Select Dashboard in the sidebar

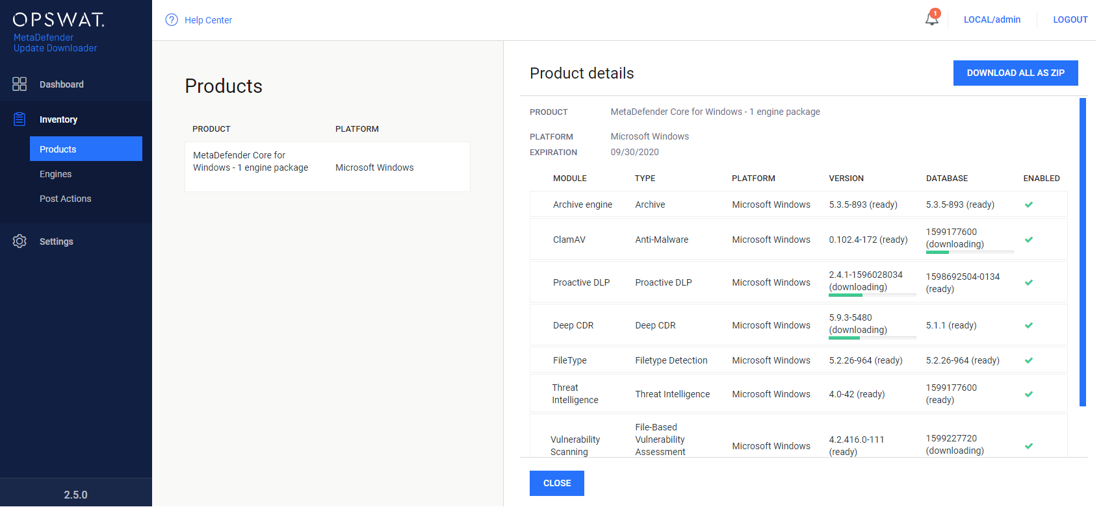[x=61, y=84]
